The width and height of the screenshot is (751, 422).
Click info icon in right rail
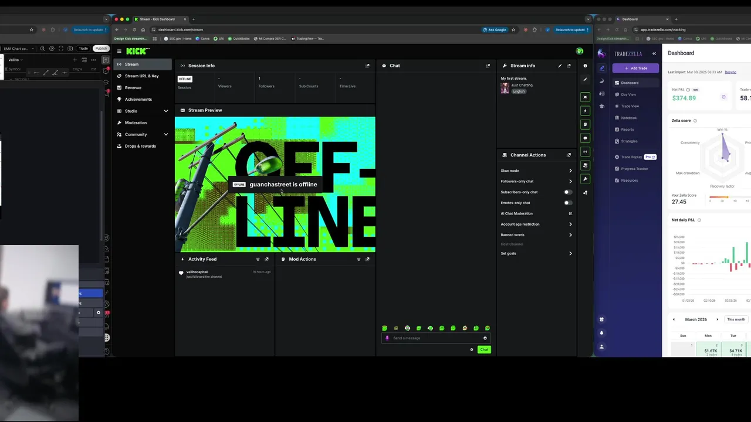click(585, 66)
